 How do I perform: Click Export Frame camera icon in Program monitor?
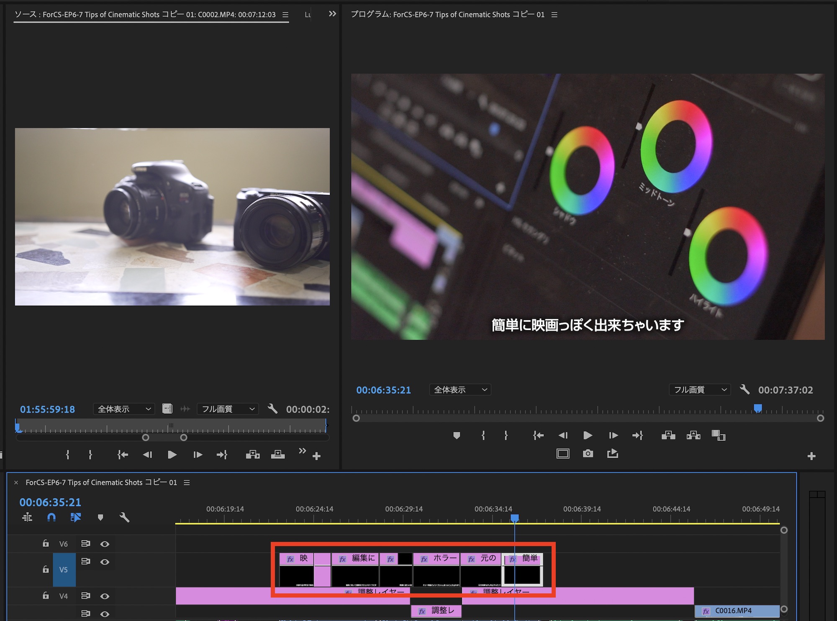[x=588, y=454]
